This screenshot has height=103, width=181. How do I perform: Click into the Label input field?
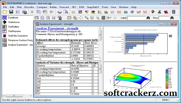[x=136, y=18]
